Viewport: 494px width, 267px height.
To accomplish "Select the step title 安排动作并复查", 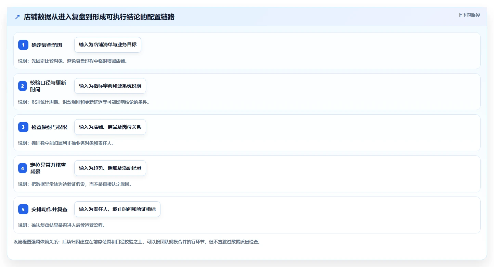I will (50, 209).
